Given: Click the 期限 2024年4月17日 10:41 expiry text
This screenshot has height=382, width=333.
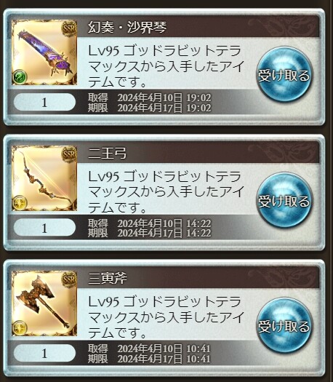Looking at the screenshot, I should point(149,359).
